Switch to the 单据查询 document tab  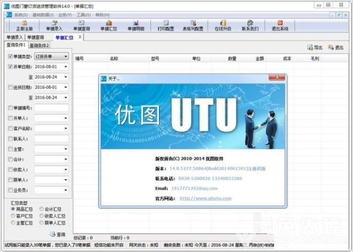tap(36, 37)
